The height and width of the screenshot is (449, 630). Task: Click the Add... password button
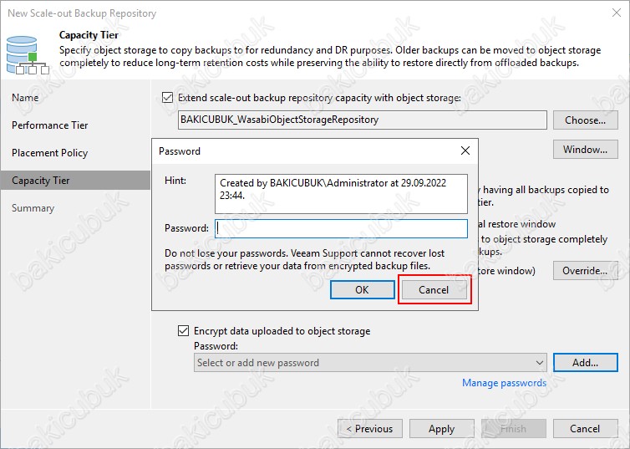click(586, 363)
